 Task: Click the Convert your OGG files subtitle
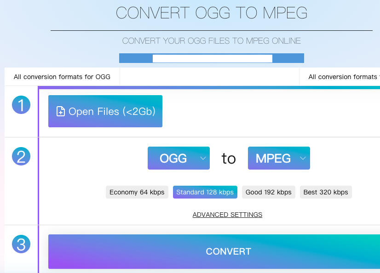[212, 41]
